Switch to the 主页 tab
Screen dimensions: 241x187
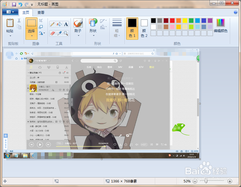click(x=26, y=12)
